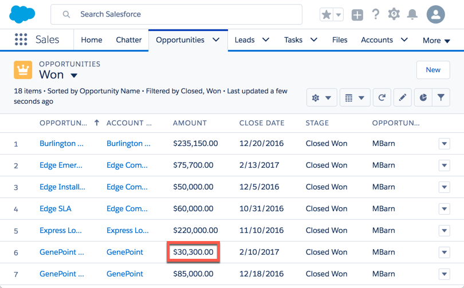This screenshot has width=464, height=288.
Task: Open row actions for Edge Install... row
Action: [x=444, y=187]
